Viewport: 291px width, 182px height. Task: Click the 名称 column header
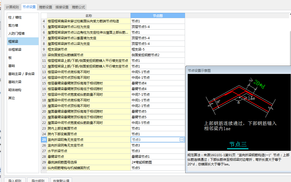click(x=89, y=16)
